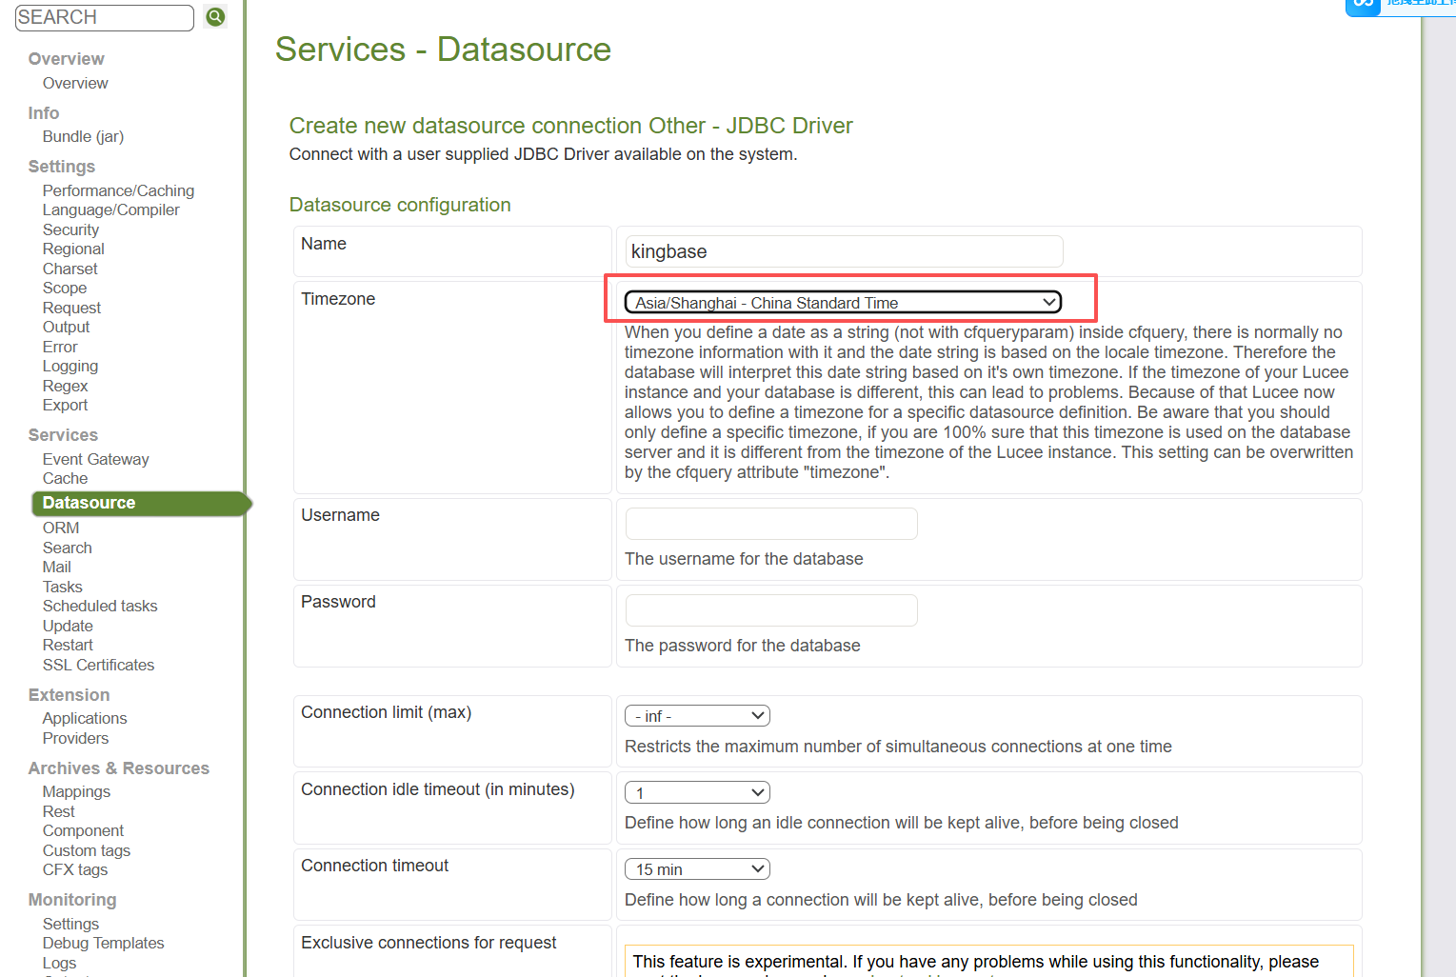Open the Mappings page
Image resolution: width=1456 pixels, height=977 pixels.
(x=76, y=792)
